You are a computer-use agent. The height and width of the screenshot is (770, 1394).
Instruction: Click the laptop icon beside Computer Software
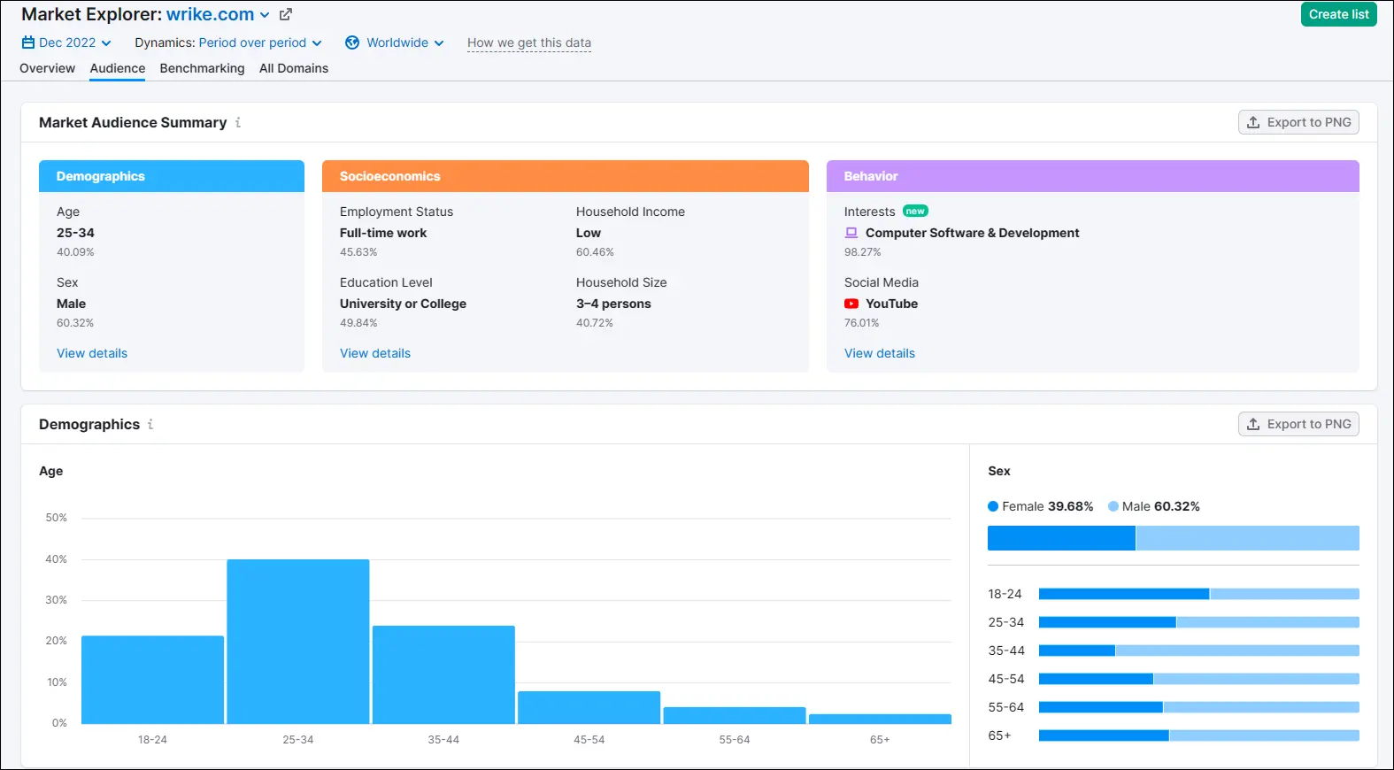(851, 233)
